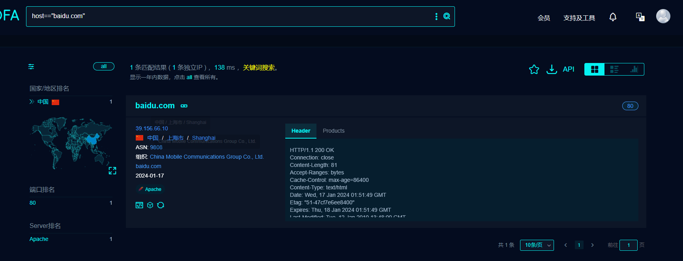Image resolution: width=683 pixels, height=261 pixels.
Task: Switch to the Products tab
Action: (333, 131)
